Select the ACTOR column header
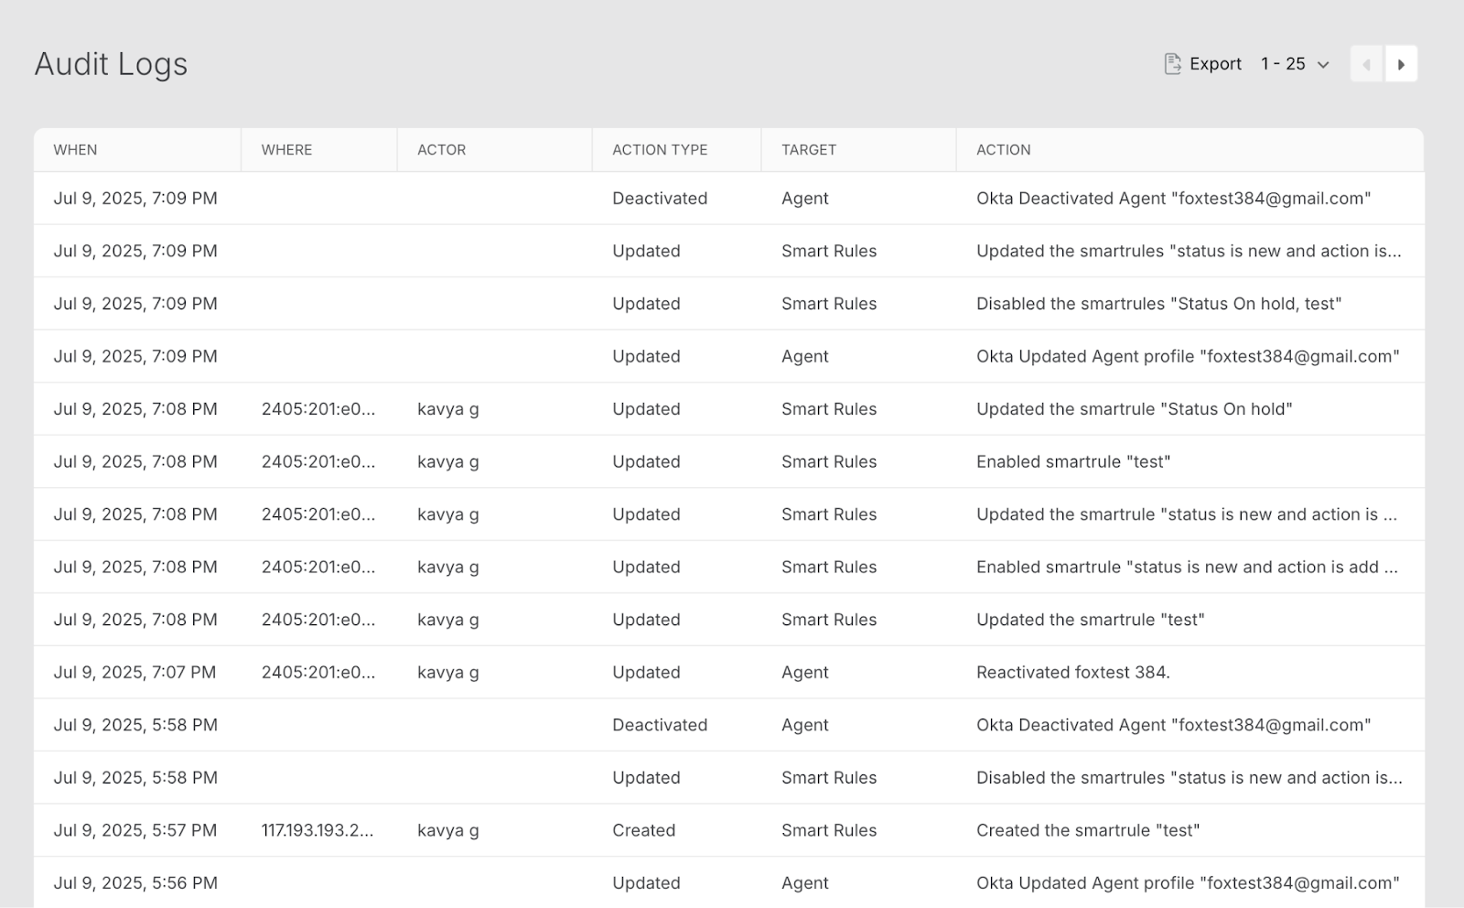This screenshot has width=1464, height=908. [441, 150]
